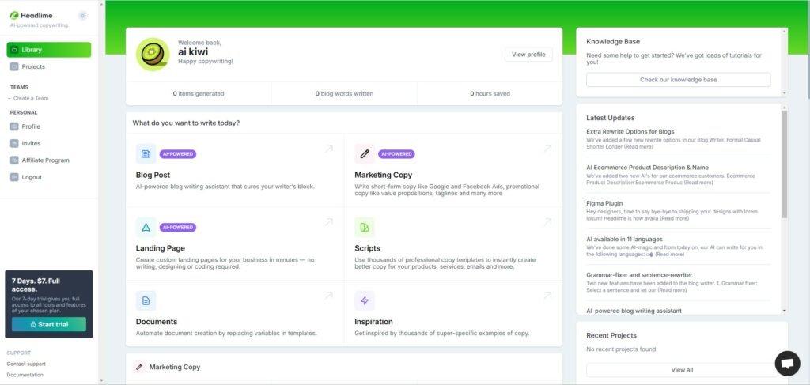Image resolution: width=810 pixels, height=385 pixels.
Task: Click 0 blog words written stat
Action: tap(344, 94)
